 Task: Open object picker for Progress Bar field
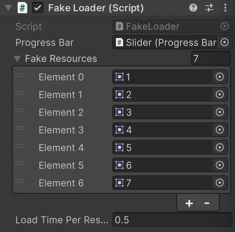click(x=224, y=42)
